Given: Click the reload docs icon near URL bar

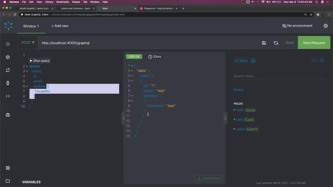Looking at the screenshot, I should 276,43.
